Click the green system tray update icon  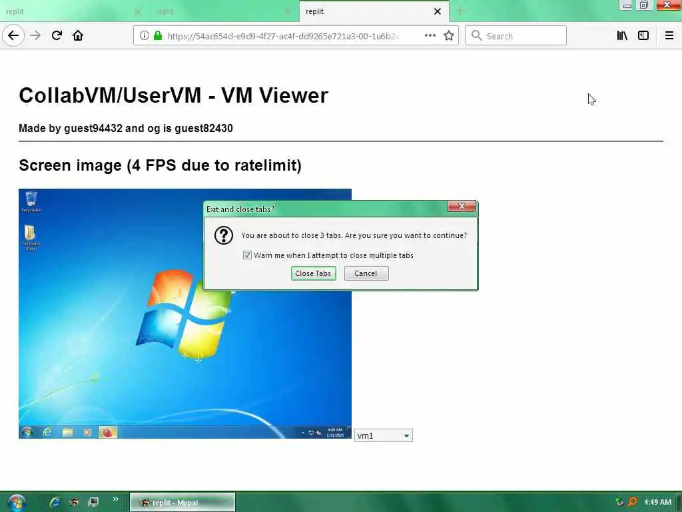pos(619,502)
